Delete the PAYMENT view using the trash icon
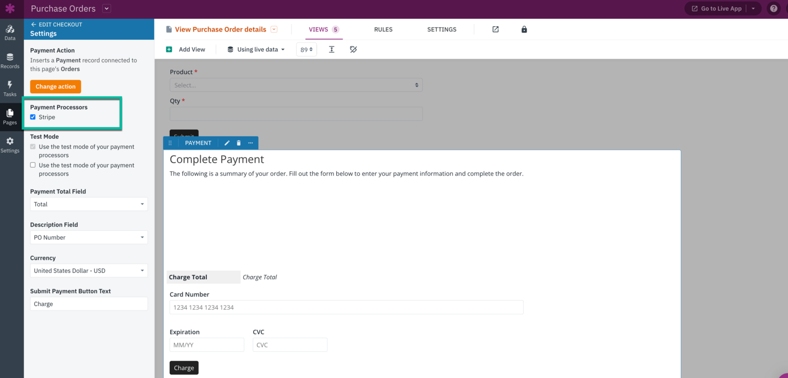The image size is (788, 378). (239, 143)
